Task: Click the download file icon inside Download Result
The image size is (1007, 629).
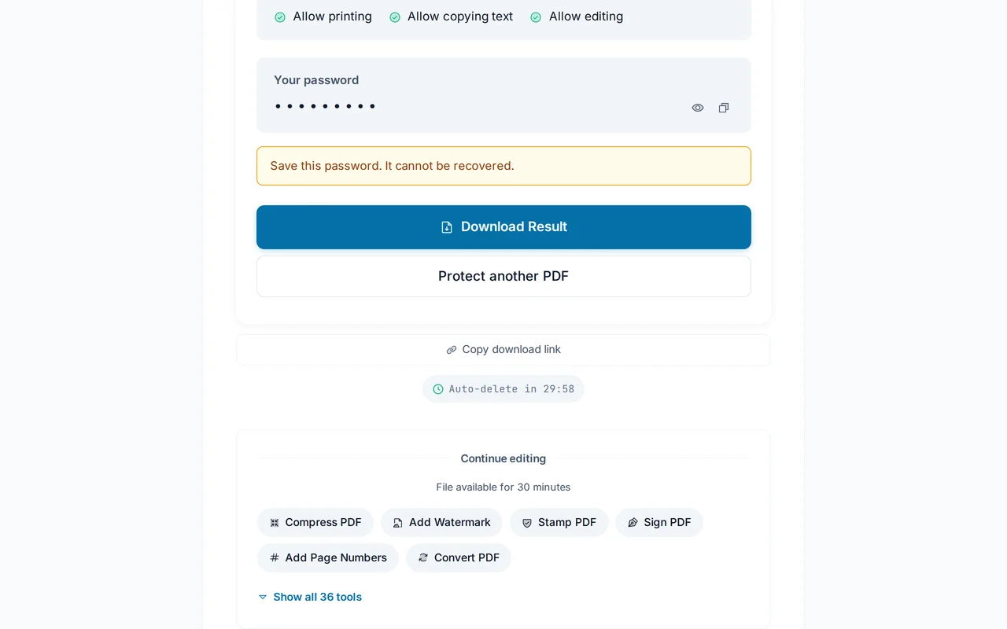Action: pyautogui.click(x=445, y=226)
